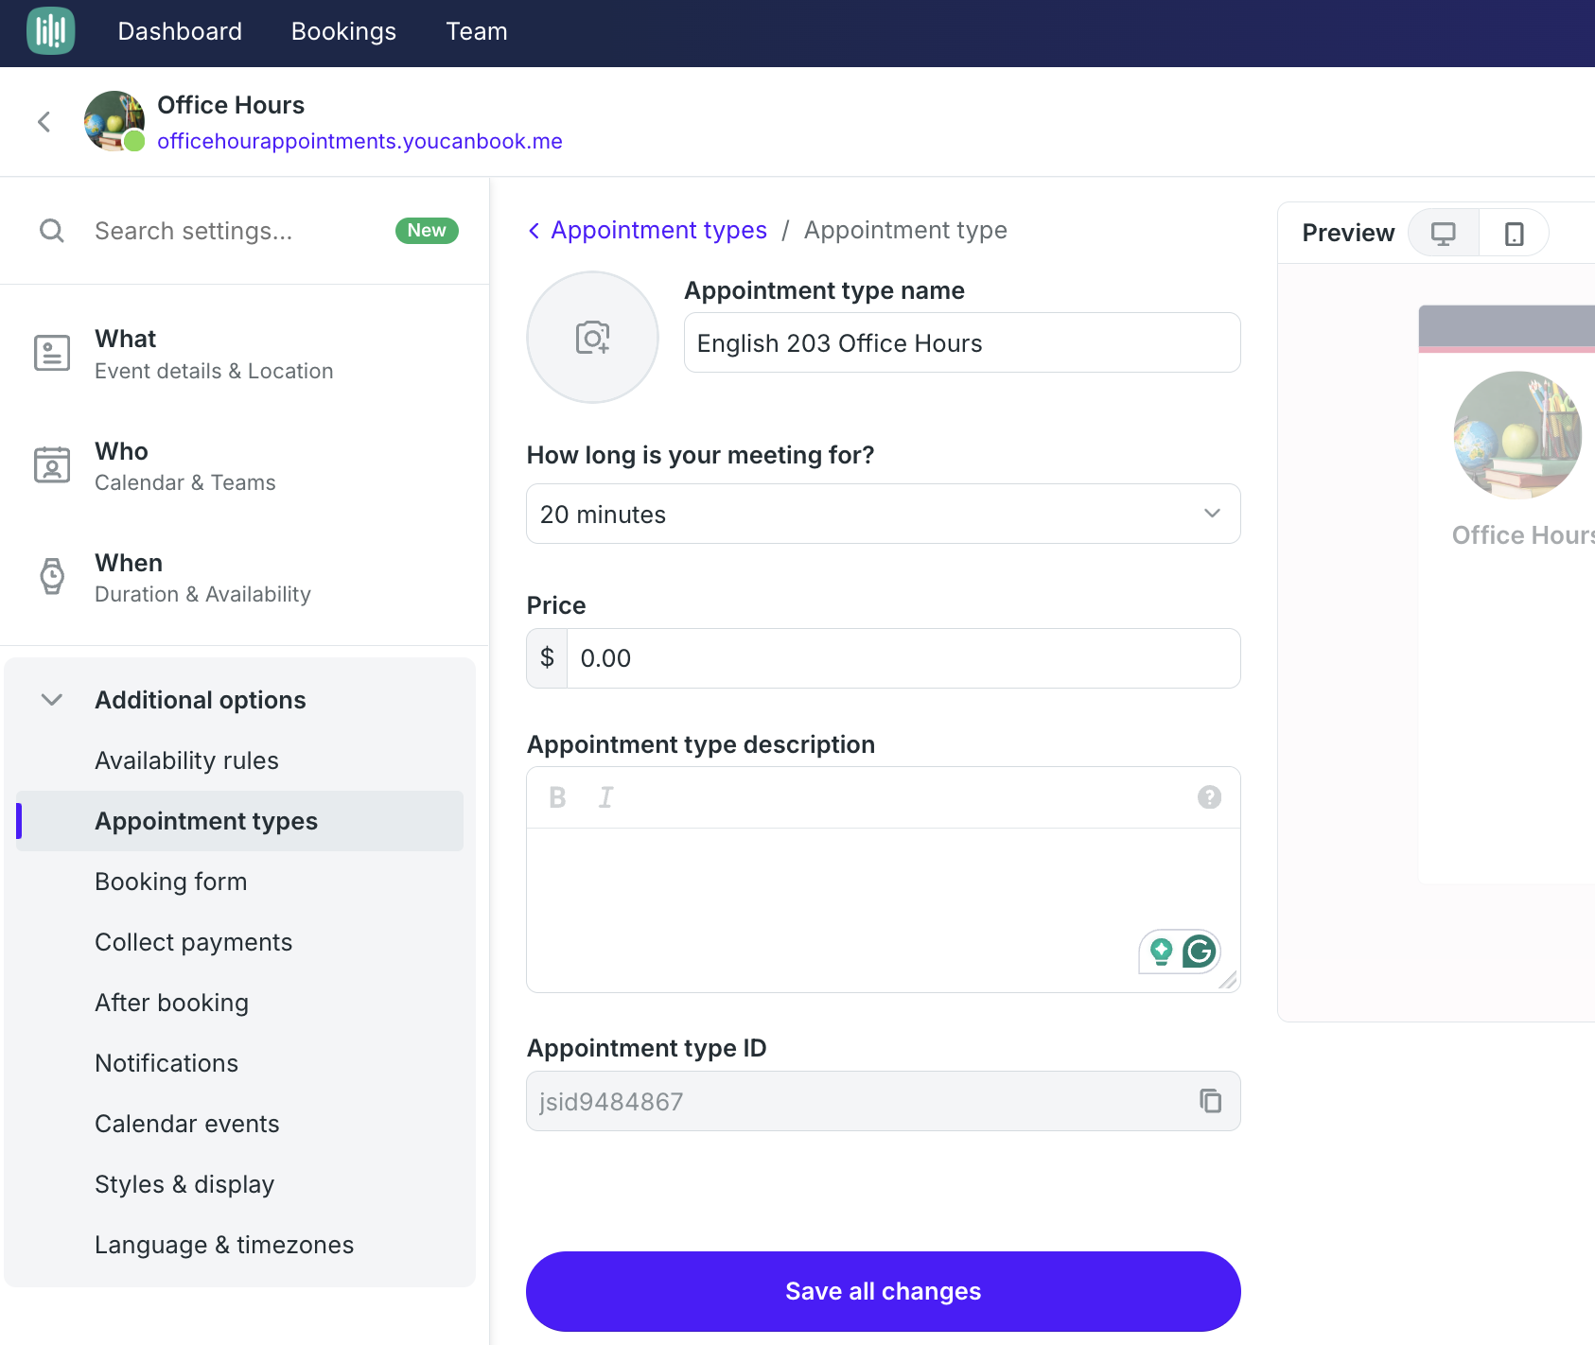
Task: Open the description editor help icon
Action: point(1209,797)
